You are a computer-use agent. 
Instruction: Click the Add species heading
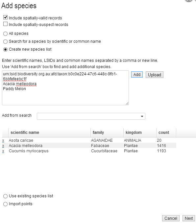click(19, 6)
